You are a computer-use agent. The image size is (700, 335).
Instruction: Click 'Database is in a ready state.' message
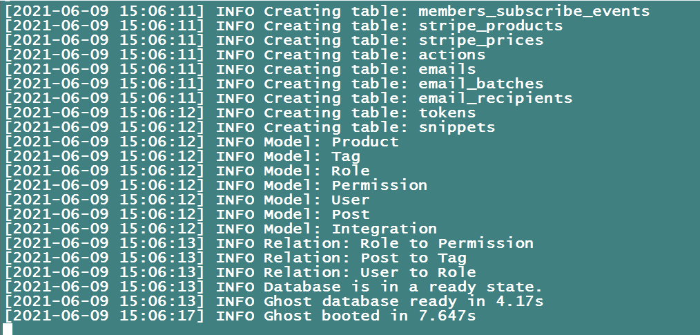pyautogui.click(x=403, y=287)
